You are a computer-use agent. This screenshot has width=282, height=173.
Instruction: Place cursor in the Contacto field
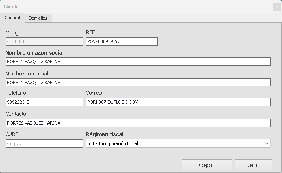tap(138, 123)
